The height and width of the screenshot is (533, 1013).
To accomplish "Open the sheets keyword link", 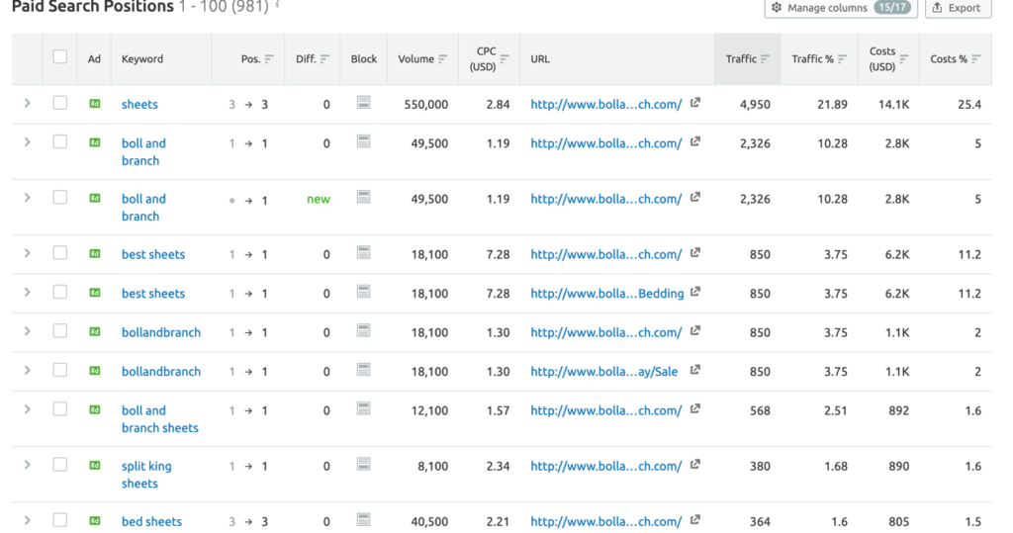I will (139, 104).
